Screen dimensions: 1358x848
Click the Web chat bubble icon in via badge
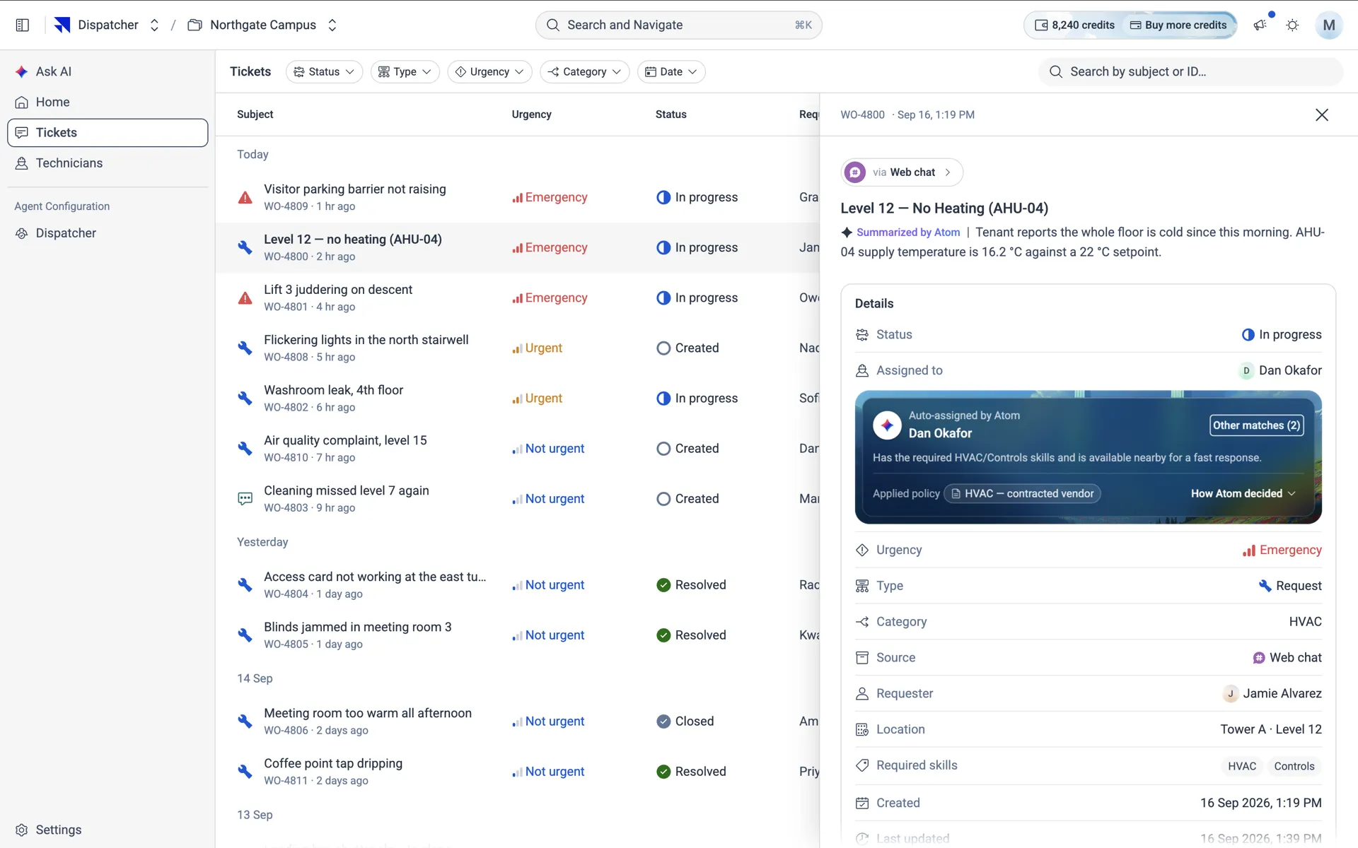(855, 172)
